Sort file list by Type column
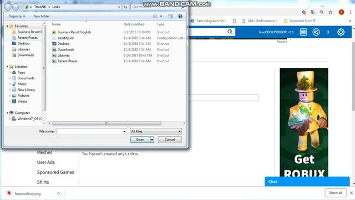355x200 pixels. pos(160,24)
